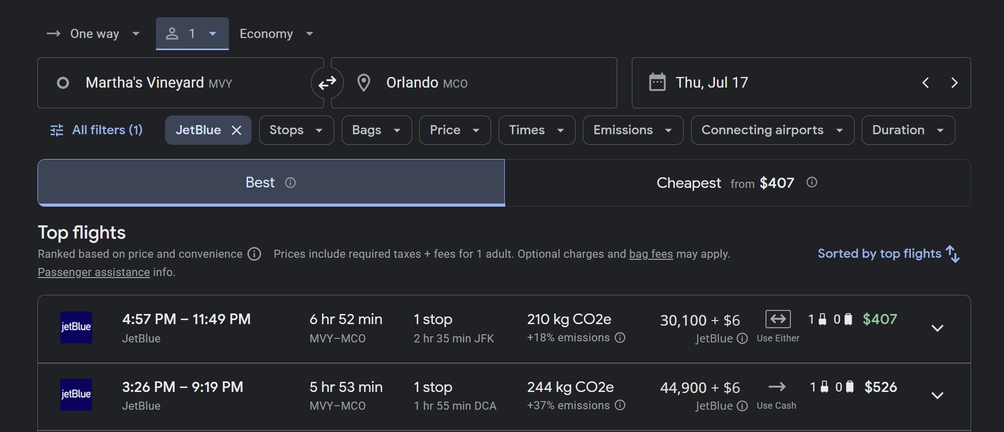Show emissions info for 210 kg CO2e flight

pyautogui.click(x=620, y=338)
